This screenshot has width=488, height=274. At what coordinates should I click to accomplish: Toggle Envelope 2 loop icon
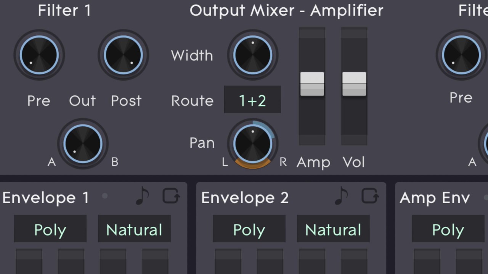tap(370, 196)
